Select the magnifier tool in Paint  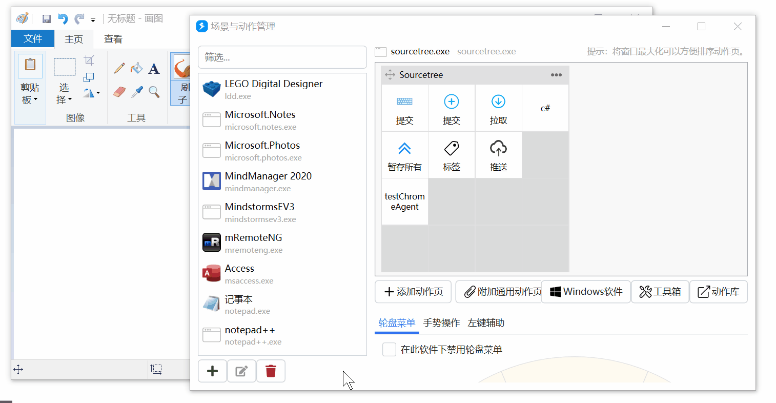(154, 92)
